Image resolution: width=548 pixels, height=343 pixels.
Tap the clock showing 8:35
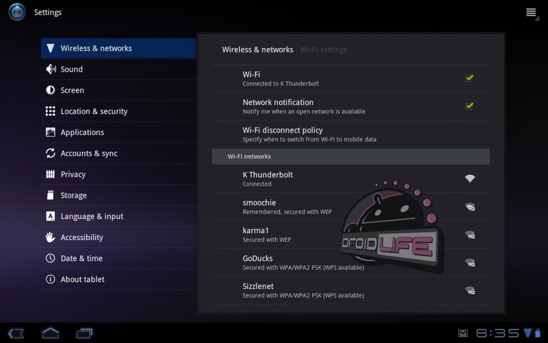(x=498, y=333)
